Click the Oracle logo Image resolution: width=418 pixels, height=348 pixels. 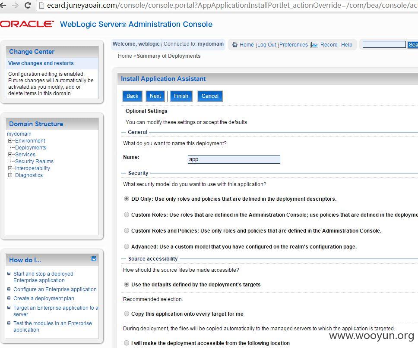click(x=27, y=24)
